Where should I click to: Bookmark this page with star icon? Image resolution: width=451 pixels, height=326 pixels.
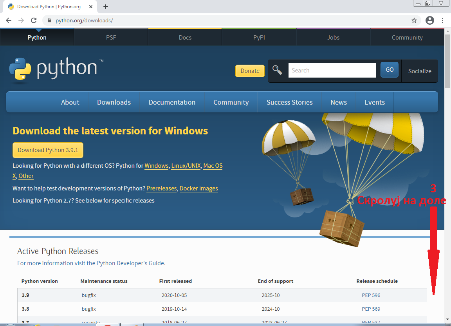[x=414, y=20]
